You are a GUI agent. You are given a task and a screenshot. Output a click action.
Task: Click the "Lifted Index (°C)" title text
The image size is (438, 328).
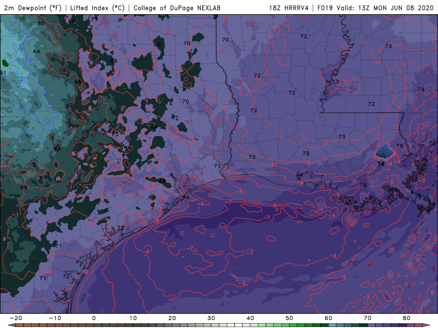[97, 8]
